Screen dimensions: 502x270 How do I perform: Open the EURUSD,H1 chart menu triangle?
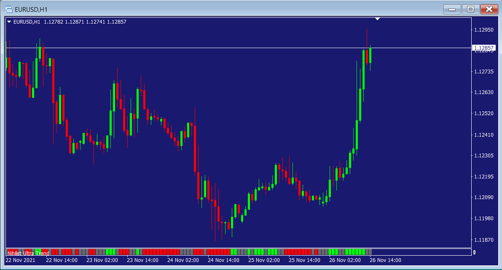[x=9, y=22]
